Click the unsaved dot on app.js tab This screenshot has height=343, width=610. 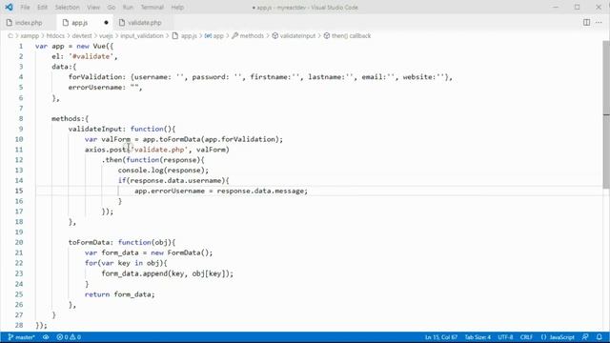pyautogui.click(x=106, y=23)
